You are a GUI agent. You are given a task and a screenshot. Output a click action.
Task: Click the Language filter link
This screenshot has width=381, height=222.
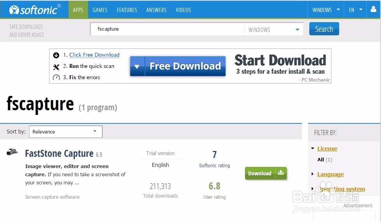pyautogui.click(x=331, y=174)
